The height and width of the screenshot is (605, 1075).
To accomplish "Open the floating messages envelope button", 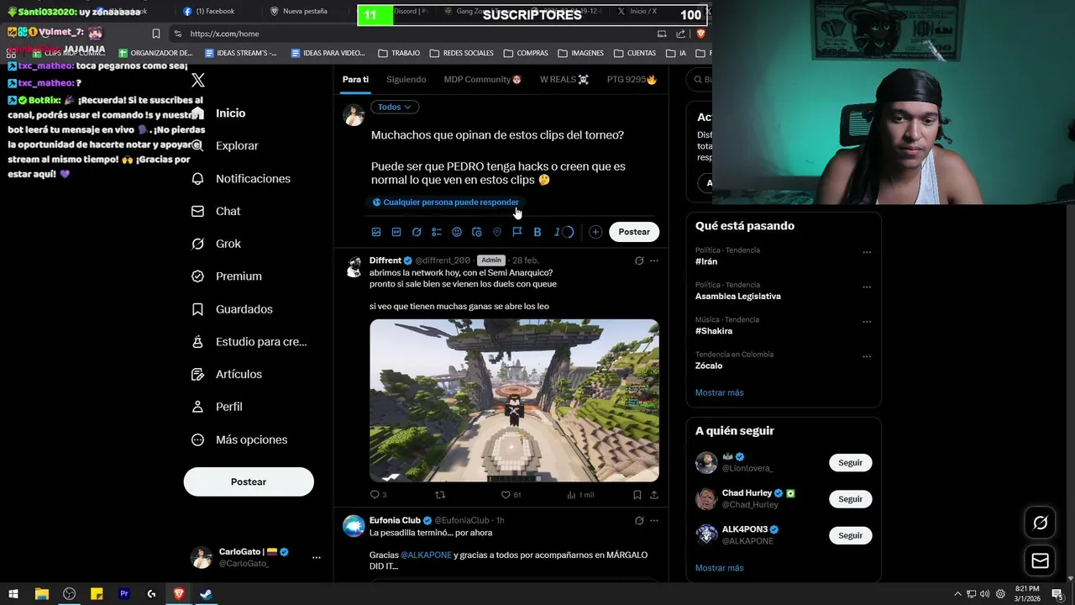I will pyautogui.click(x=1040, y=560).
